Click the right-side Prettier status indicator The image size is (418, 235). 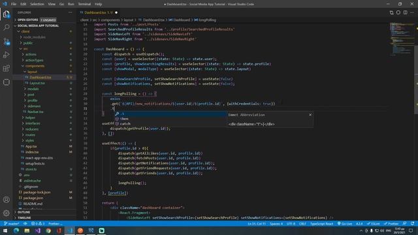[391, 223]
